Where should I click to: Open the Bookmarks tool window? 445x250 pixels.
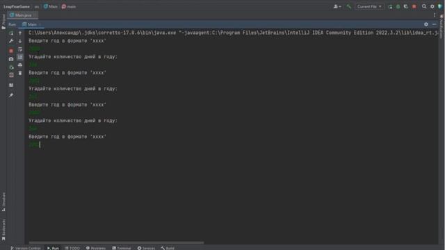[3, 230]
